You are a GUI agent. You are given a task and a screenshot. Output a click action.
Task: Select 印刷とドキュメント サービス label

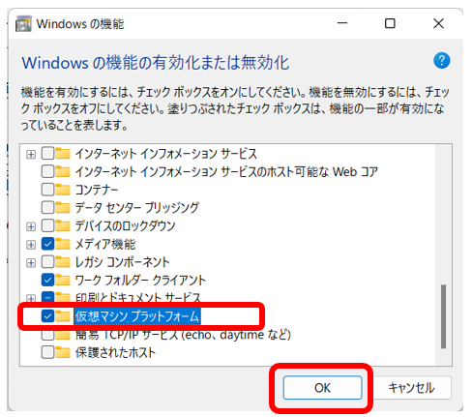coord(137,297)
